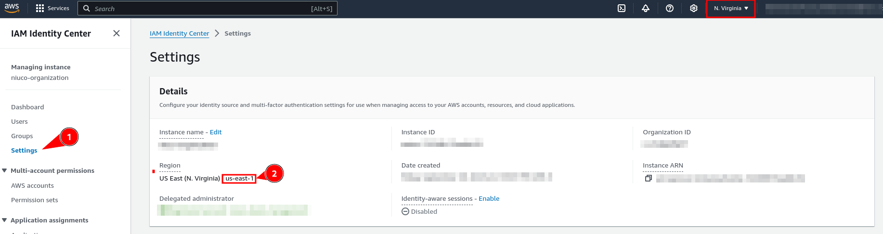Click the Settings page heading

click(175, 57)
